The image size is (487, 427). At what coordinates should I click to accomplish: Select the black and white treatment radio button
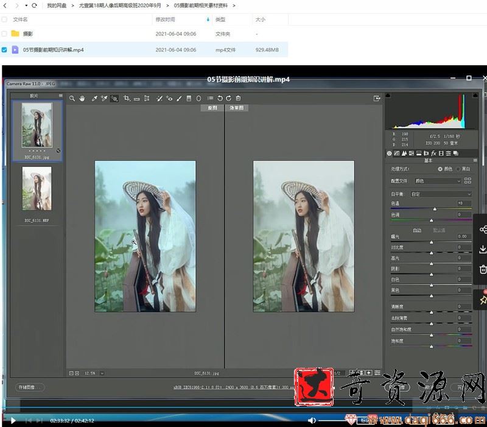coord(458,169)
